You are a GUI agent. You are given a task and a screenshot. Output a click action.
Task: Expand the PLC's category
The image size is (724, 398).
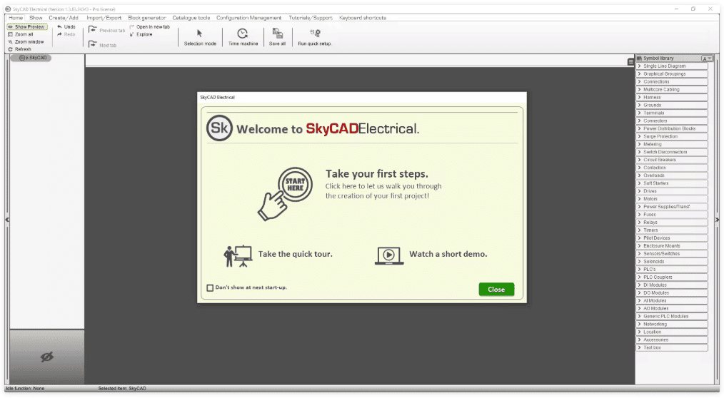(672, 270)
